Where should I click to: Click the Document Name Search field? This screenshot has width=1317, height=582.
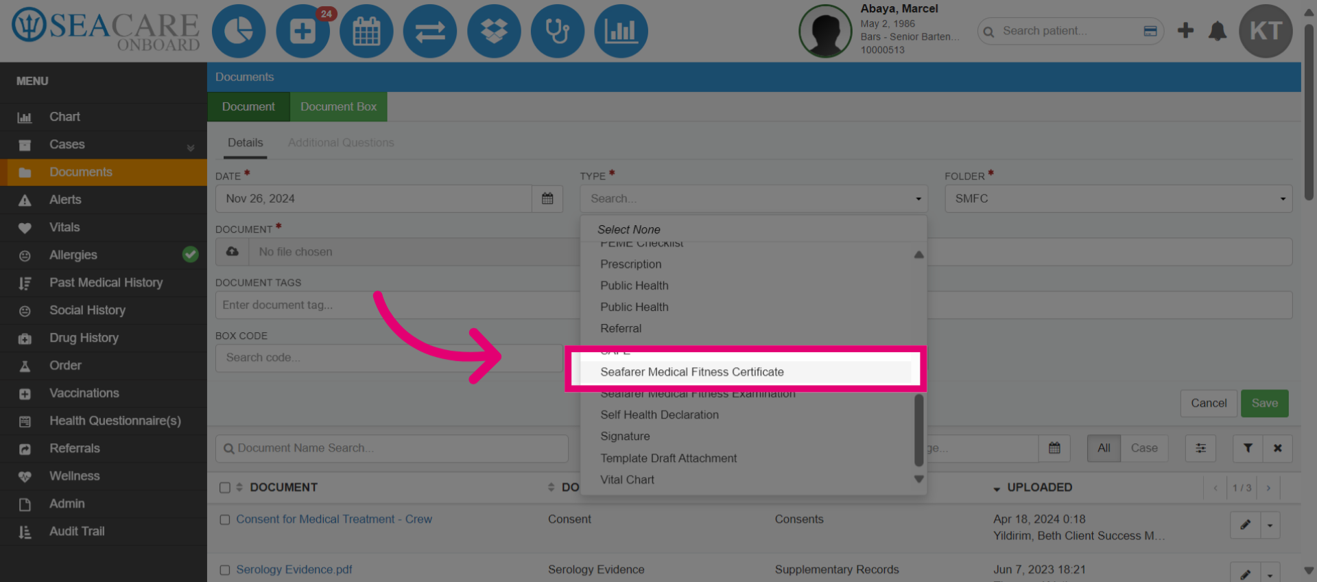(392, 448)
